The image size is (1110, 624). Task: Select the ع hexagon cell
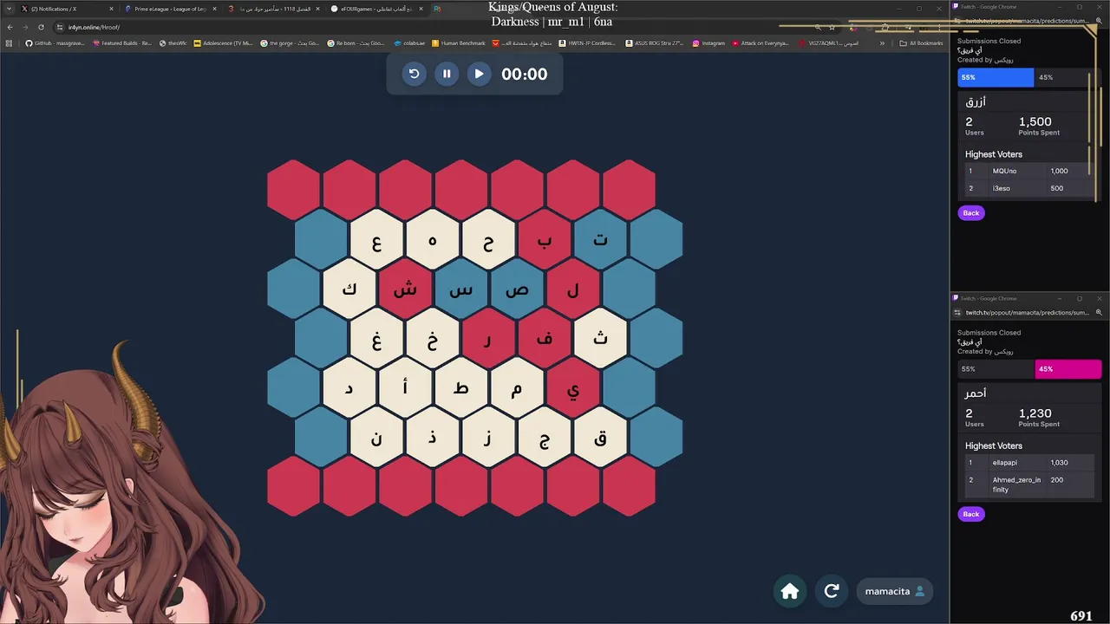point(377,239)
